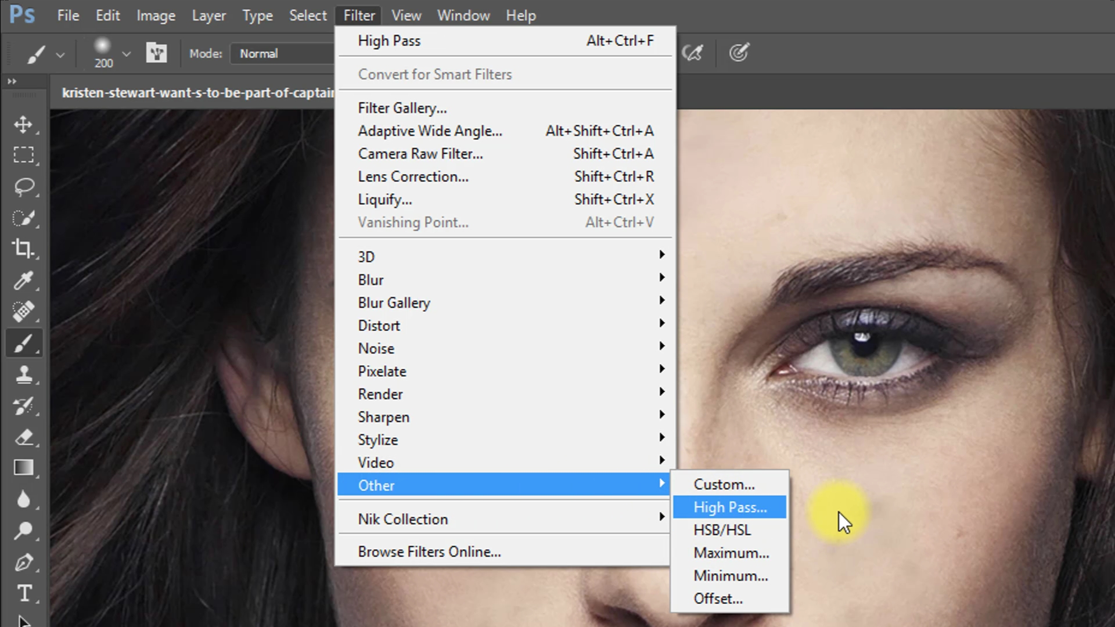The height and width of the screenshot is (627, 1115).
Task: Select the Lasso tool
Action: [23, 186]
